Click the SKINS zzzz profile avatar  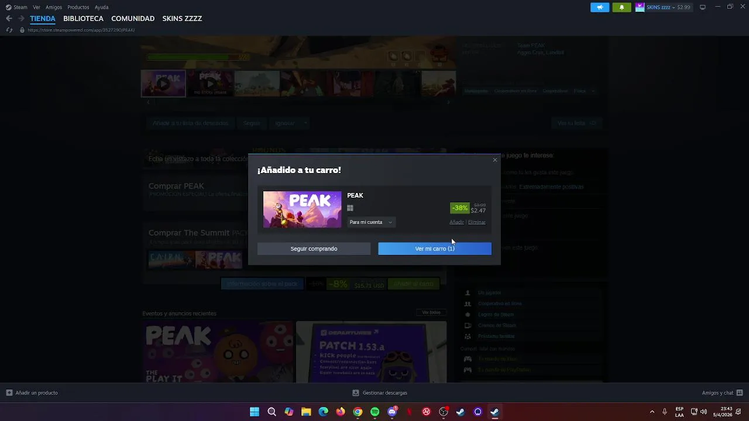[640, 7]
